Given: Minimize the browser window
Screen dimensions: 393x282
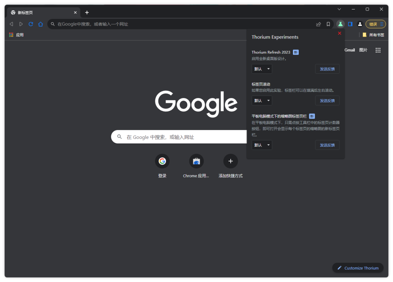Looking at the screenshot, I should (x=353, y=9).
